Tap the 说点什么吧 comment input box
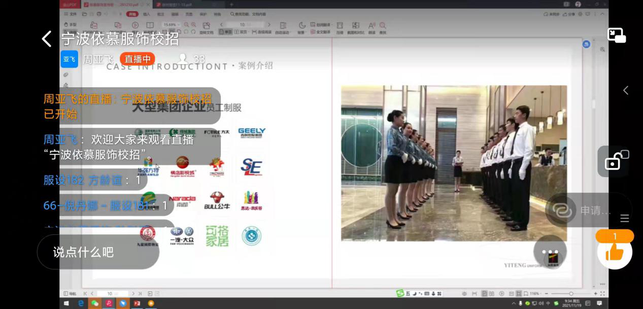 (x=98, y=252)
